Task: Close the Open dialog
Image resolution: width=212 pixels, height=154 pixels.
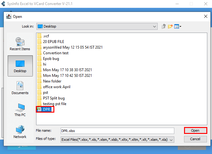Action: pos(206,16)
